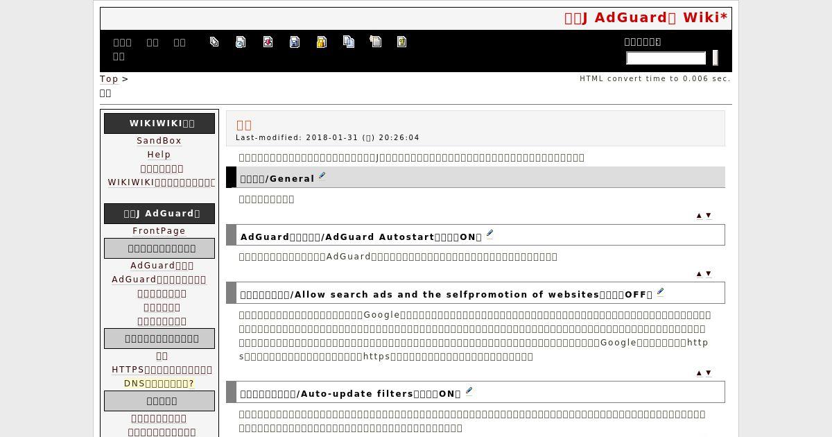
Task: Click down arrow above Auto-update filters heading
Action: tap(708, 373)
